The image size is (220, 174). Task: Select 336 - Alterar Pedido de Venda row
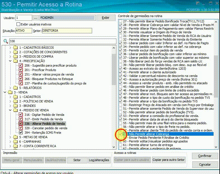pos(45,124)
